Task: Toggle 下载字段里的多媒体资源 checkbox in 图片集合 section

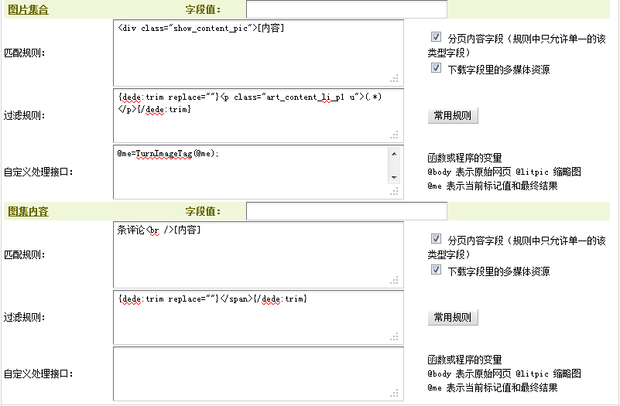Action: point(437,69)
